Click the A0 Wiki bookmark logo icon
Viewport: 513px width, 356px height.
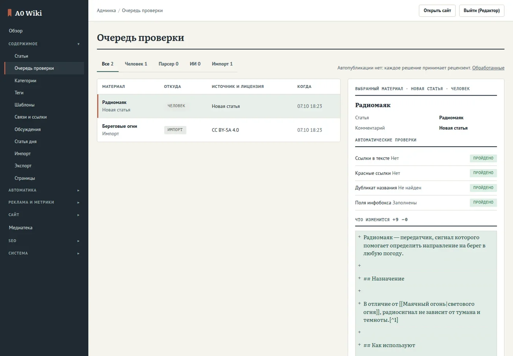pos(10,13)
